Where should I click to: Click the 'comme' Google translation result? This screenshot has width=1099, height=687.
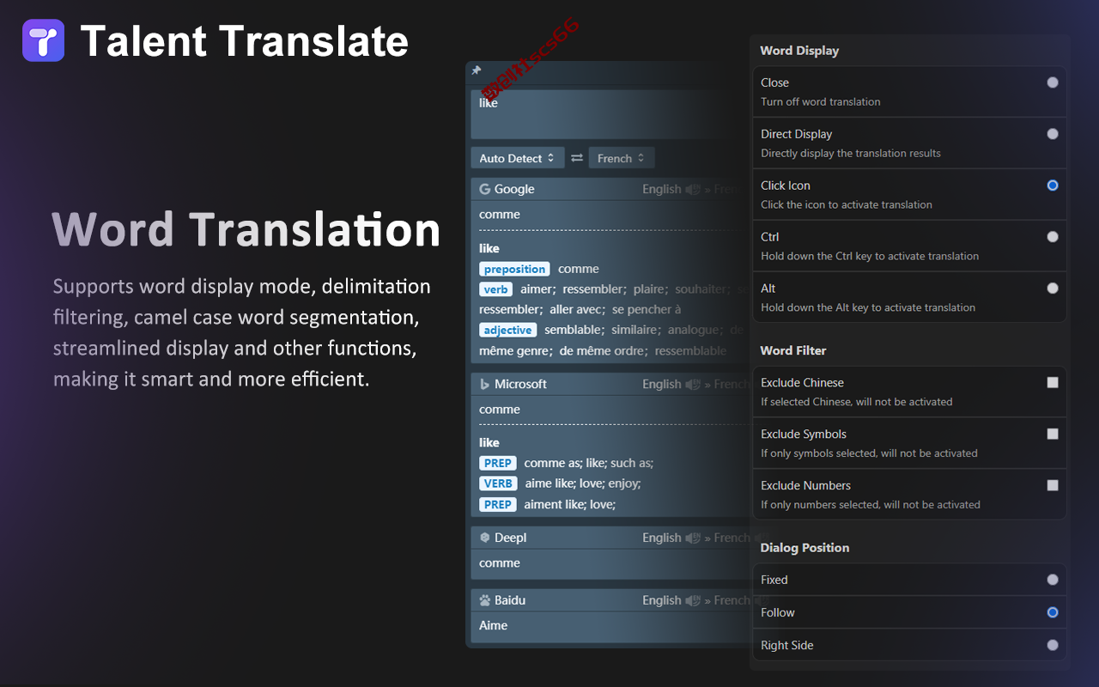pos(500,215)
